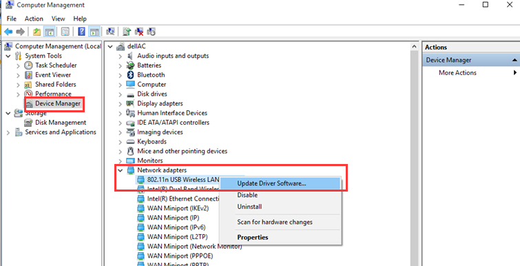
Task: Click the Bluetooth symbol icon in device list
Action: (x=130, y=75)
